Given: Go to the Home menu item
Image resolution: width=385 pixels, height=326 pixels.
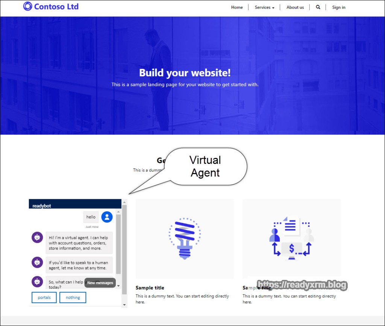Looking at the screenshot, I should [237, 8].
